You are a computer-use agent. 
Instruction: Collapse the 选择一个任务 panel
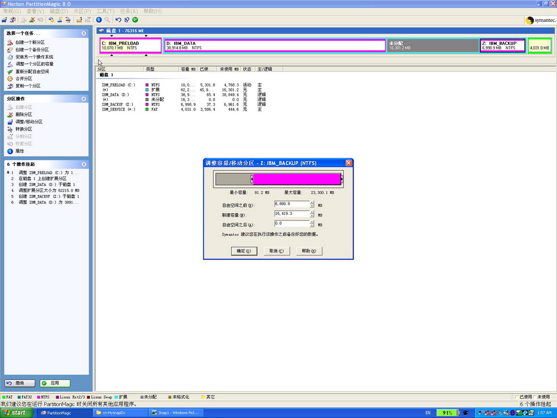(84, 33)
